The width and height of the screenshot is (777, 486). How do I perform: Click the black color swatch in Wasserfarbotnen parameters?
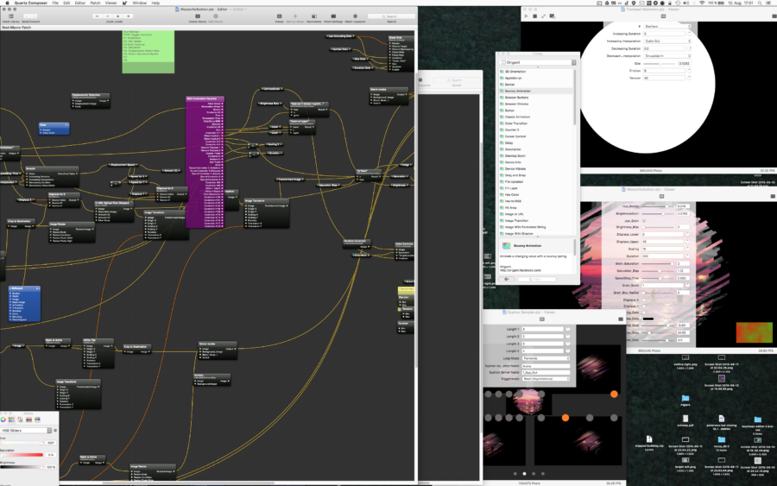(648, 319)
